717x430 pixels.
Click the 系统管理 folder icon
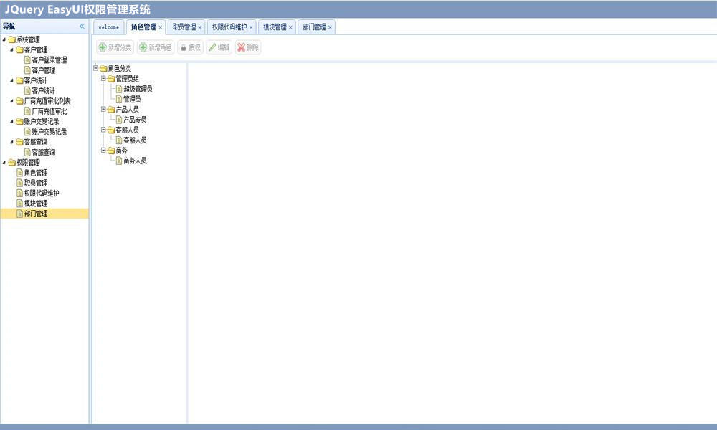12,39
